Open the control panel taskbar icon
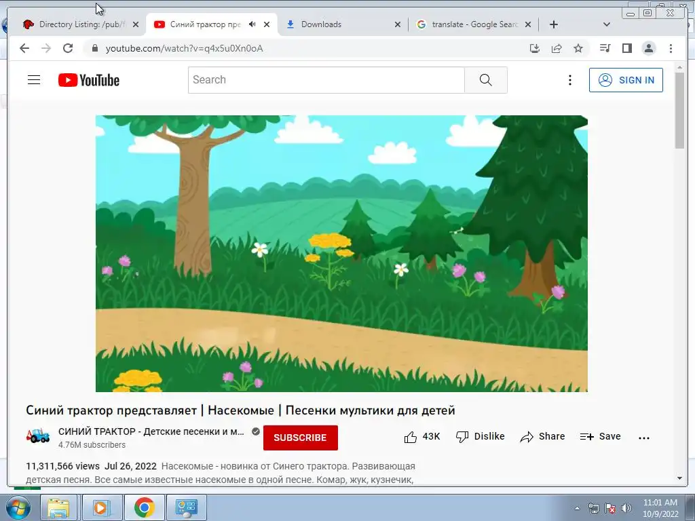The height and width of the screenshot is (521, 695). click(186, 507)
